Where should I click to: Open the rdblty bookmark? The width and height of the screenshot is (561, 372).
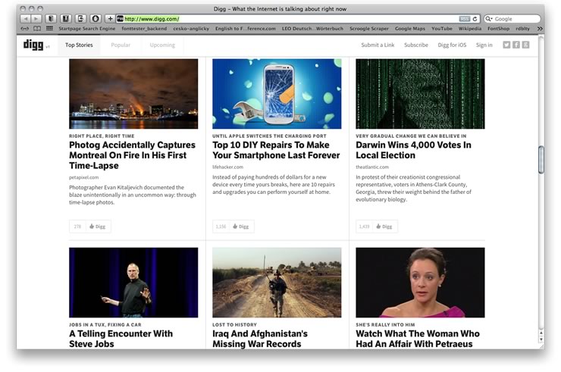pos(523,28)
